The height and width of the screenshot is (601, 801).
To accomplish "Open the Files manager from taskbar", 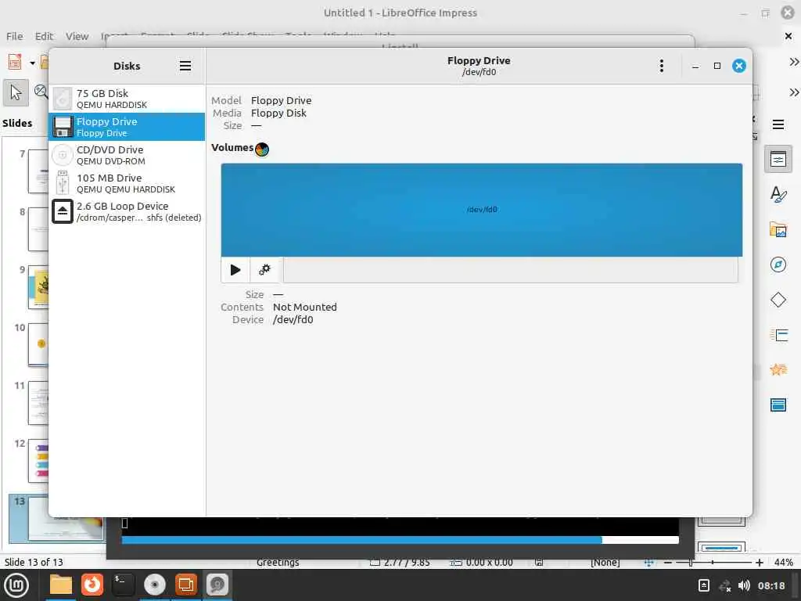I will (x=61, y=585).
